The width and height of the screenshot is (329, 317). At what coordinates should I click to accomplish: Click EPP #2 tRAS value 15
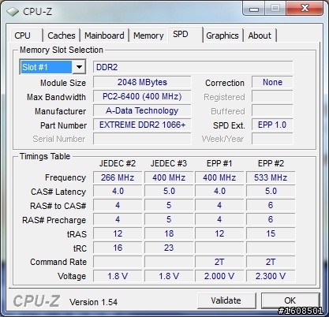[x=271, y=233]
